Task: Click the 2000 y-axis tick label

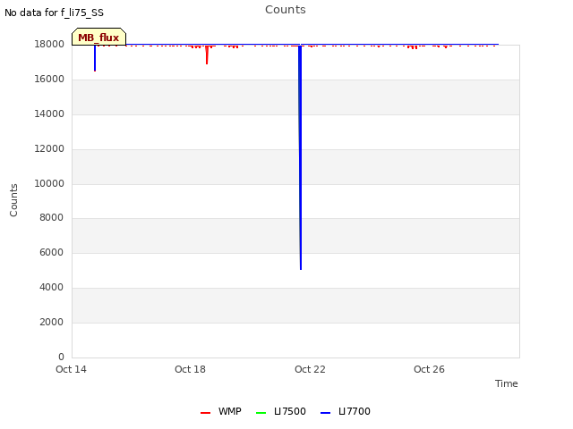Action: [x=52, y=322]
